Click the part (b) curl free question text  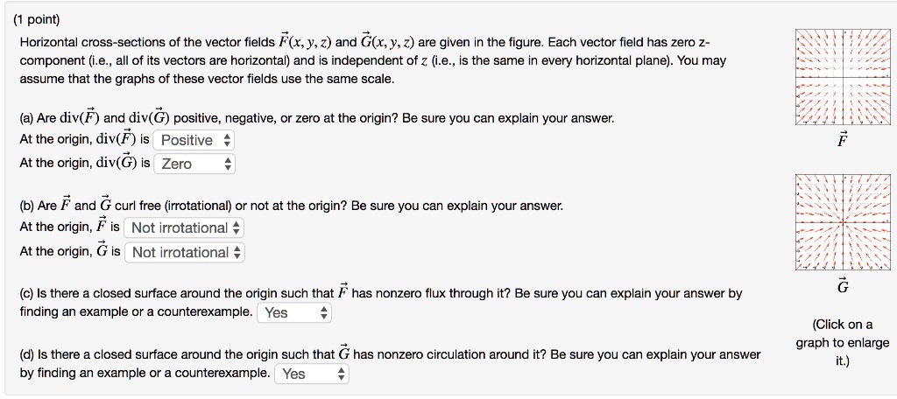point(291,206)
